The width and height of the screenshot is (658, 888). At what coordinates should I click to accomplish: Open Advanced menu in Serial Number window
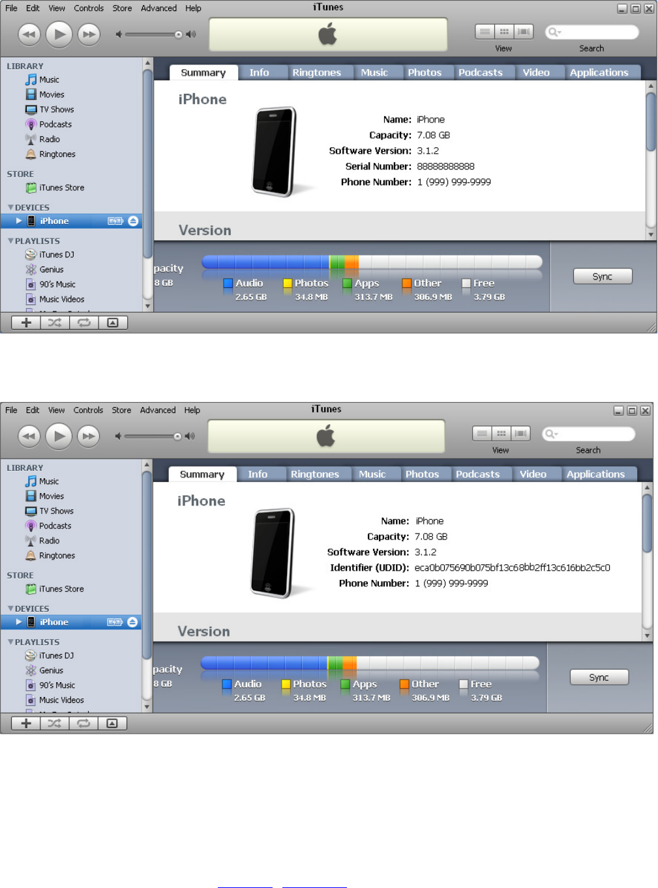(159, 8)
